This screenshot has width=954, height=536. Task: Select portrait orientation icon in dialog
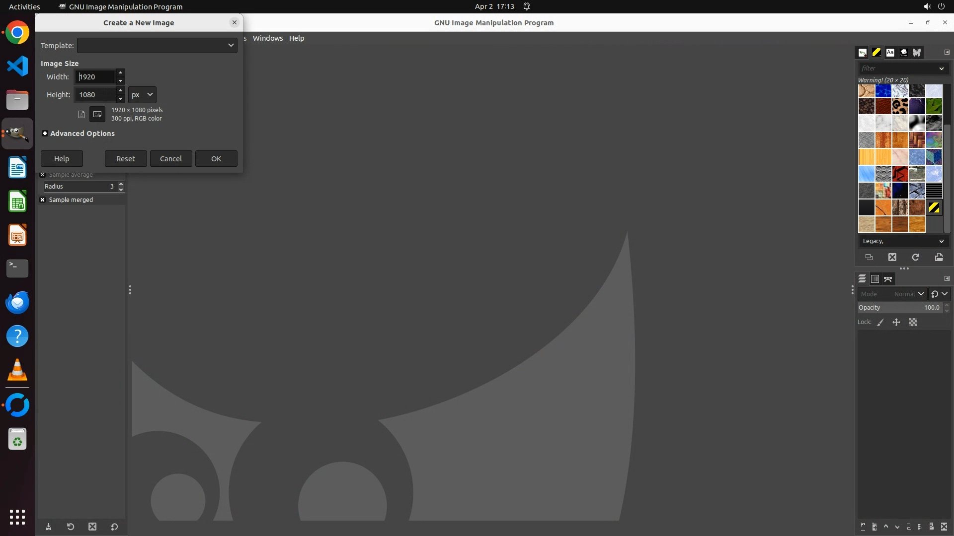(81, 114)
